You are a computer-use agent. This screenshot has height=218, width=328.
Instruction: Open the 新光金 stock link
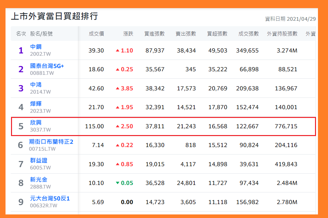tap(39, 179)
